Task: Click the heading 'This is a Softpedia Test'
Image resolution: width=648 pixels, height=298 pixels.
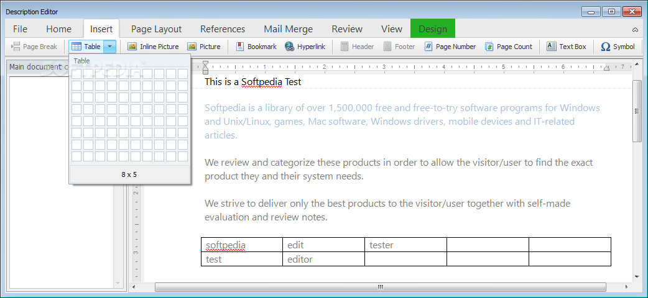Action: pyautogui.click(x=253, y=82)
